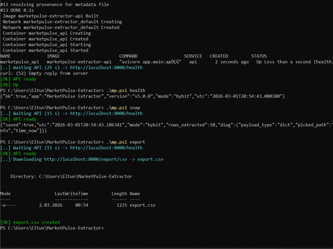The width and height of the screenshot is (333, 249).
Task: Click the 'Name' column header of the file listing
Action: point(135,194)
